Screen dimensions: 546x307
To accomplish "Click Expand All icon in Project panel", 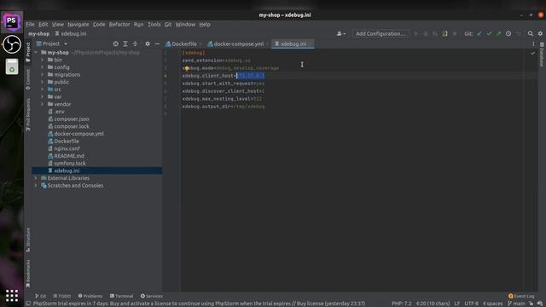I will 125,43.
